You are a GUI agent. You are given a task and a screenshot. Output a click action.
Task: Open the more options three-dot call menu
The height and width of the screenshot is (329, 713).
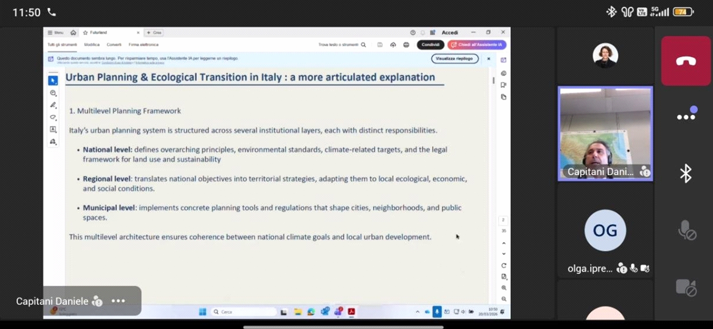tap(686, 117)
